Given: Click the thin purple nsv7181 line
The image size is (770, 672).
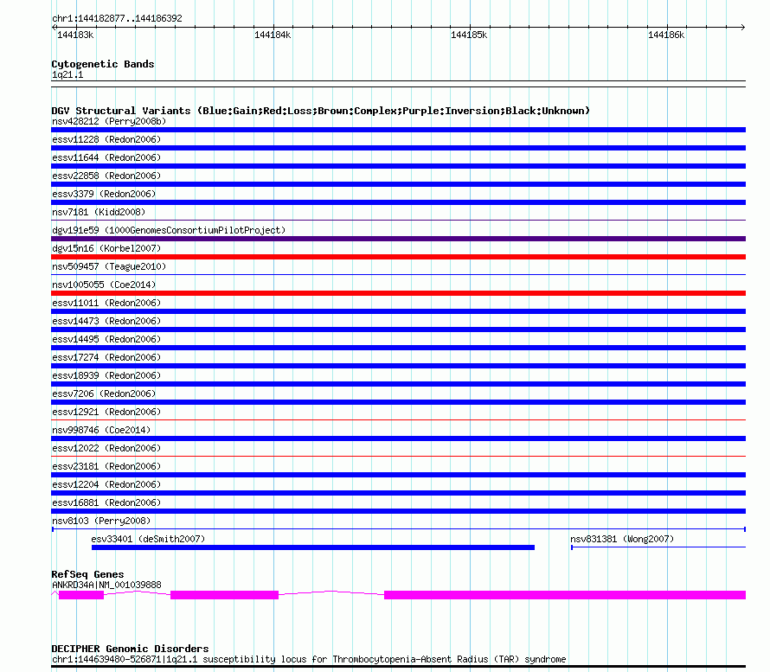Looking at the screenshot, I should pos(398,221).
